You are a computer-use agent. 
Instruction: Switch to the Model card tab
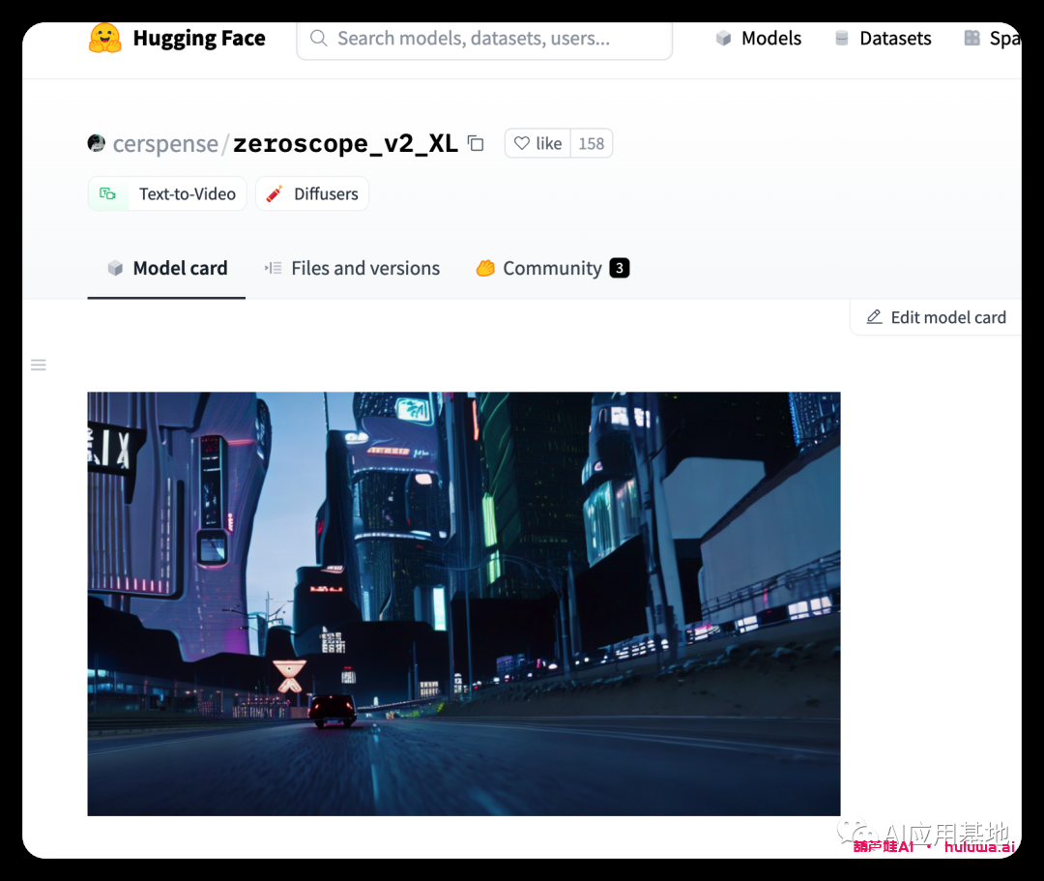(166, 269)
